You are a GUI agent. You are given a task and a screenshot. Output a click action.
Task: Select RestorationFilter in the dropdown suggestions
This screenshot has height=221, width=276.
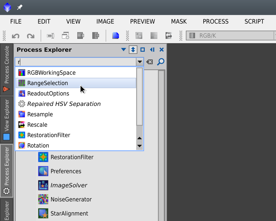click(76, 135)
